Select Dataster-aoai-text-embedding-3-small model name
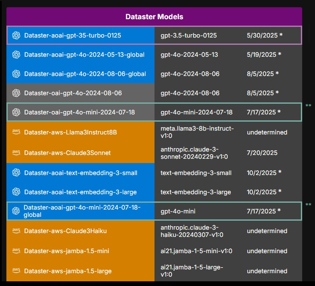Image resolution: width=315 pixels, height=286 pixels. click(x=81, y=173)
